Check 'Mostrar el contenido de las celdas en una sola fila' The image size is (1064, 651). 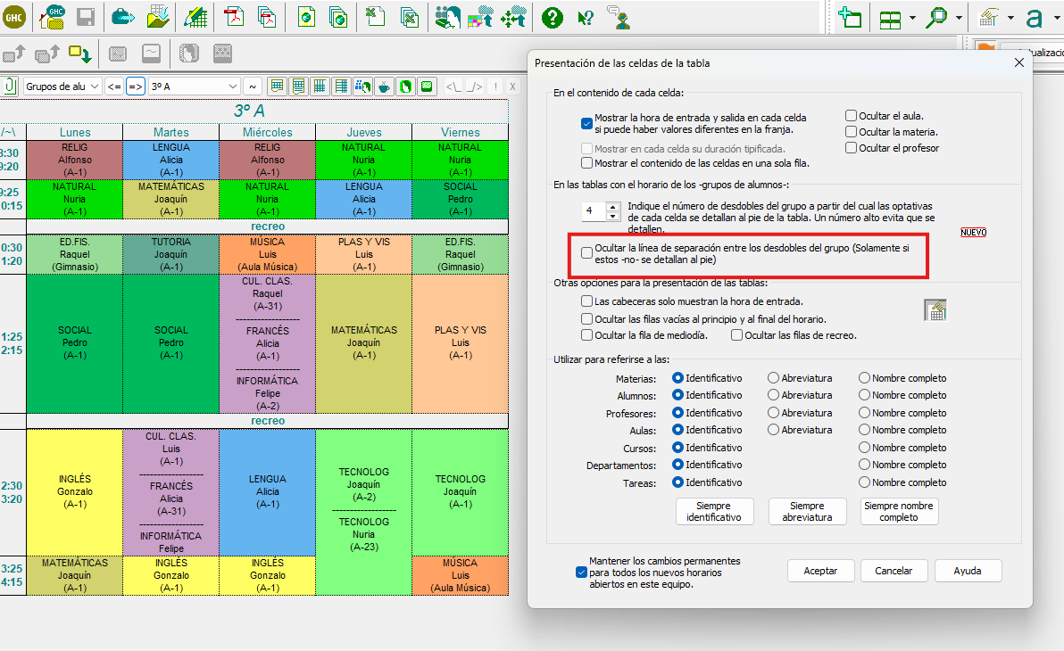(587, 162)
